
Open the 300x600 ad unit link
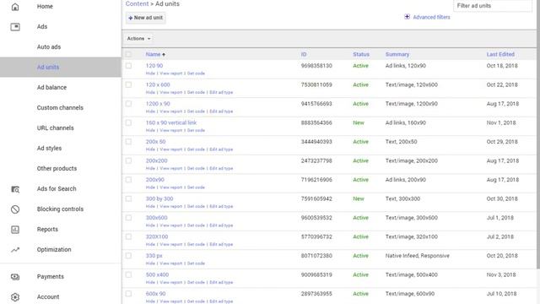pos(156,218)
